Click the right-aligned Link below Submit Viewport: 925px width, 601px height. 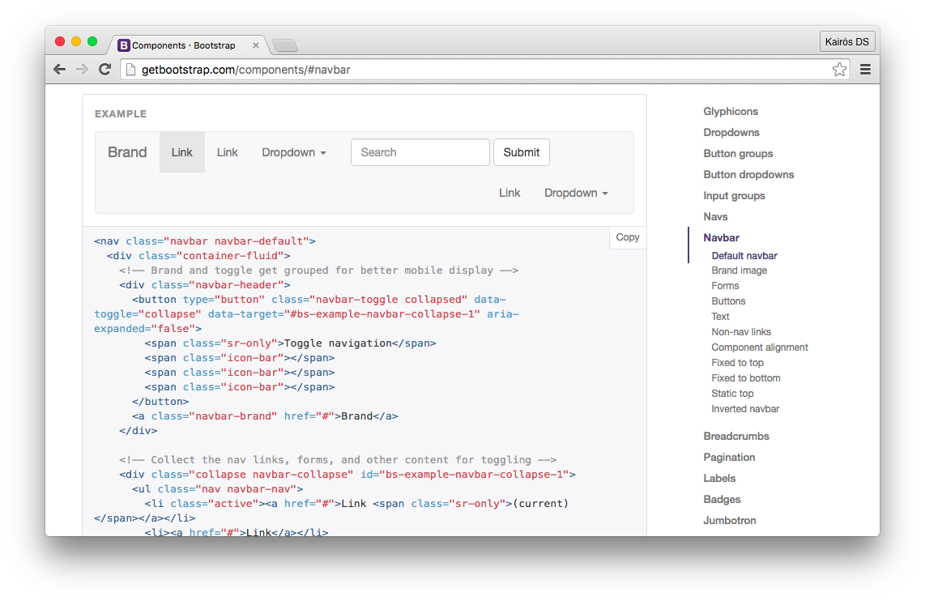509,193
